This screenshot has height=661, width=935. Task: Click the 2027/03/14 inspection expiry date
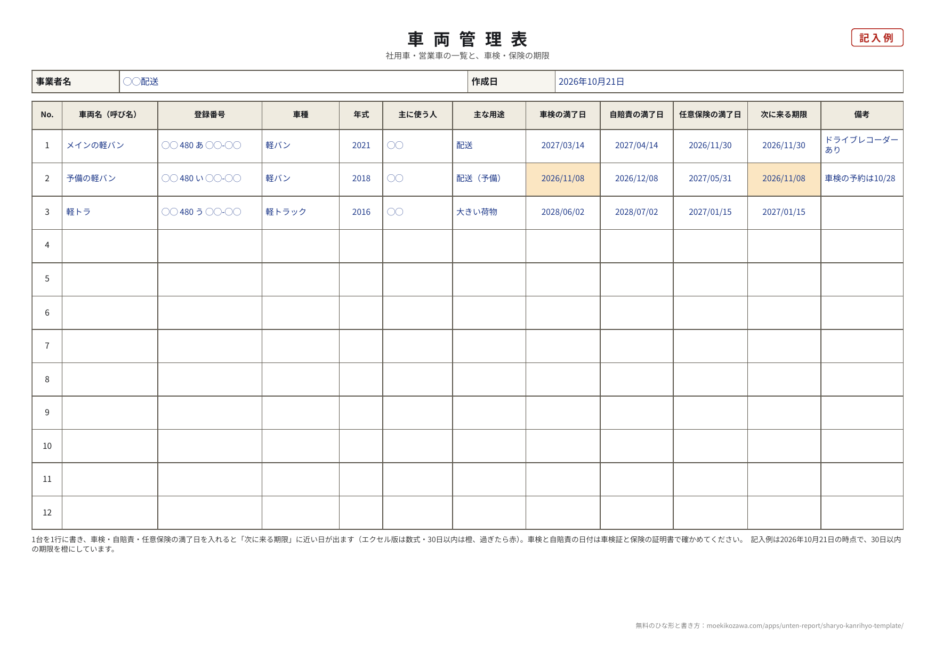(563, 146)
